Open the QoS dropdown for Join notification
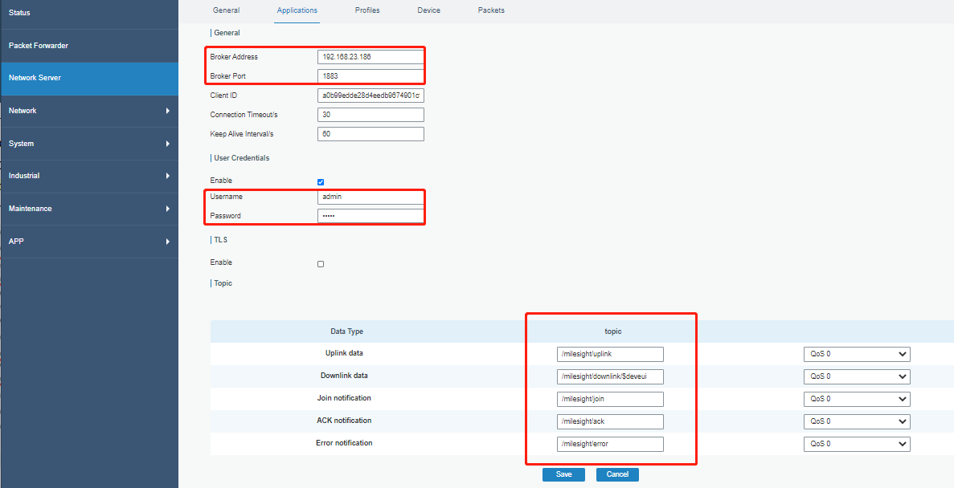 tap(857, 399)
